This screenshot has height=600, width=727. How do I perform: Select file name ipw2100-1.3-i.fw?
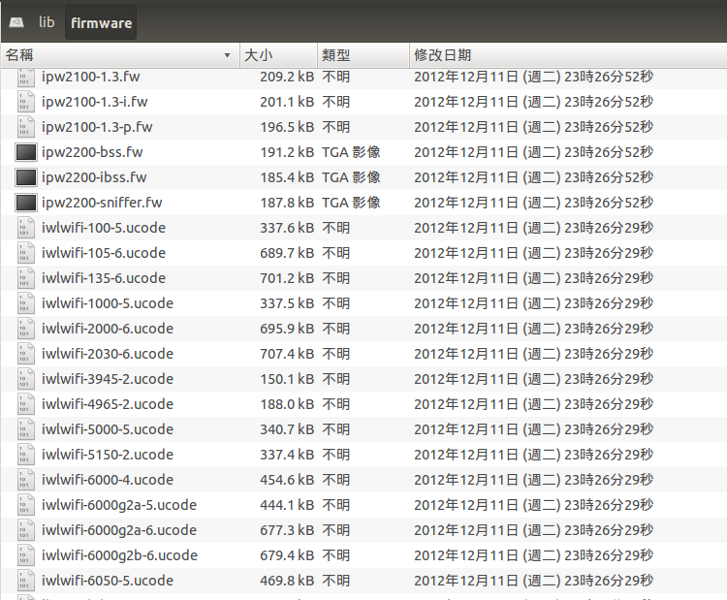point(95,102)
